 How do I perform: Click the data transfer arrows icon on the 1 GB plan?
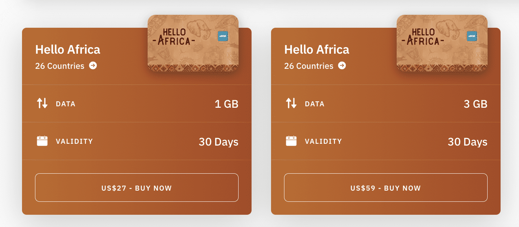[42, 103]
